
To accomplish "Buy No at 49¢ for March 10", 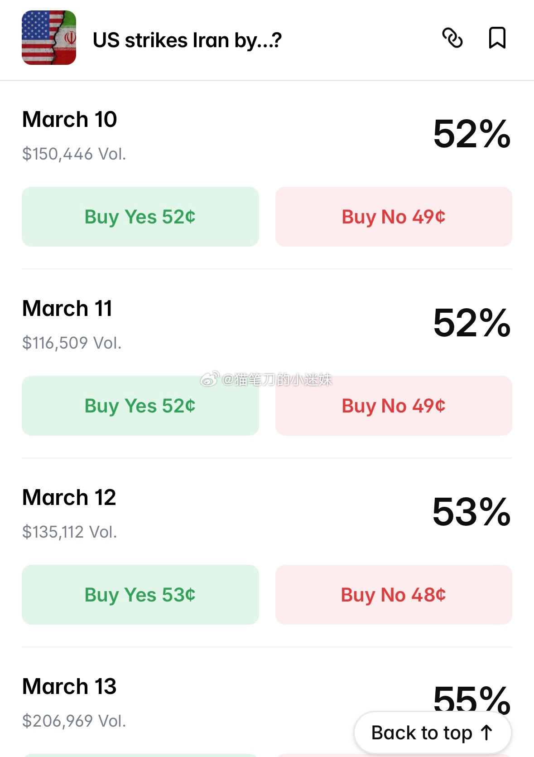I will 394,217.
